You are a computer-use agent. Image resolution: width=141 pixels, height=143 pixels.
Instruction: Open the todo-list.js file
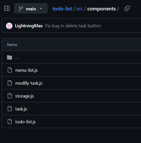25,122
